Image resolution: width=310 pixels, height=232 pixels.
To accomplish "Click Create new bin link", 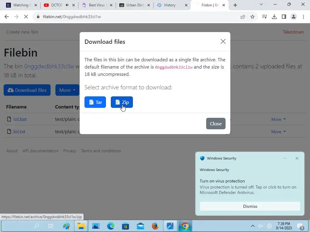I will tap(22, 32).
